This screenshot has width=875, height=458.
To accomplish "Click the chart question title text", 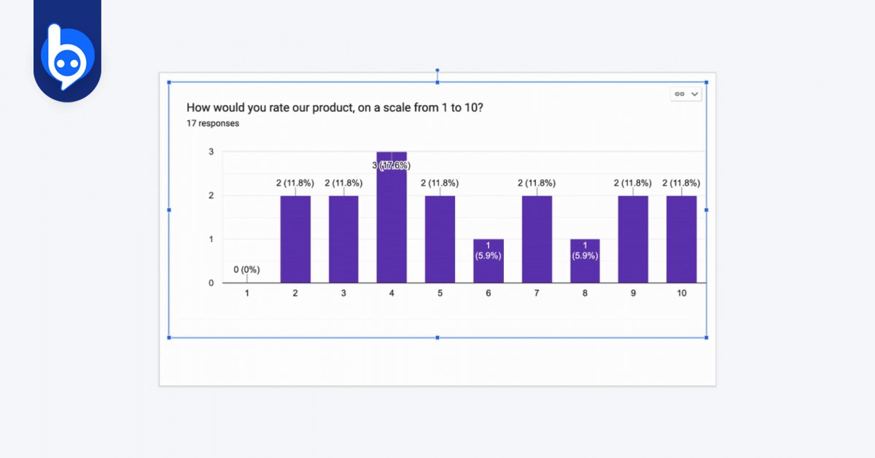I will point(335,108).
